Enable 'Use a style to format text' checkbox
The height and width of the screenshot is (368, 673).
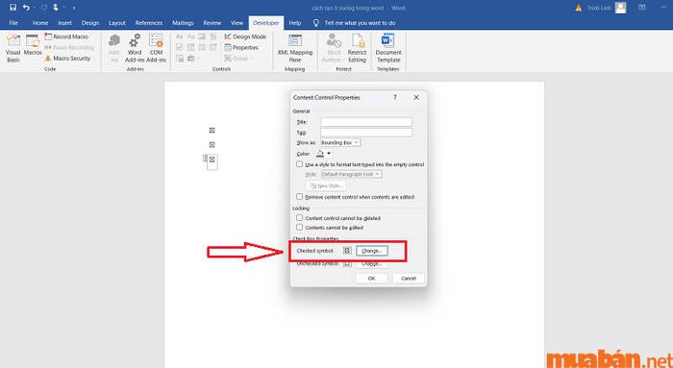click(x=300, y=164)
